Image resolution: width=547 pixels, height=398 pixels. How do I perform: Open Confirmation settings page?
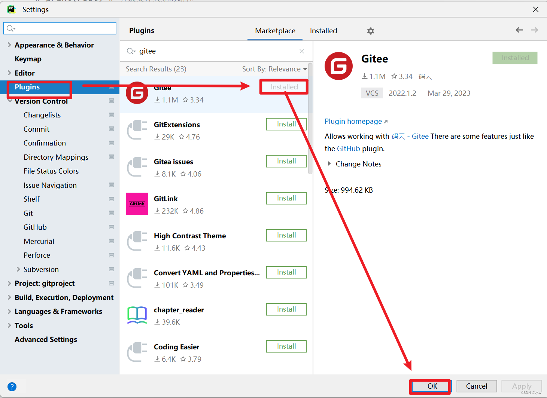pyautogui.click(x=45, y=143)
